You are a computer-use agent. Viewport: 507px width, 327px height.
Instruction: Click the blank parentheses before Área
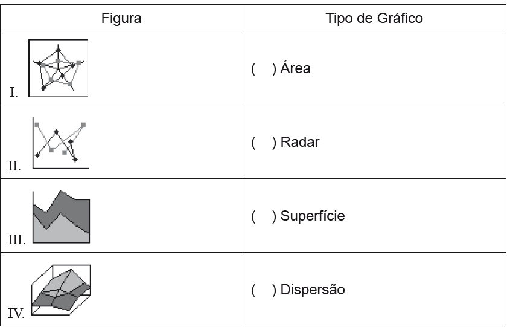coord(264,69)
